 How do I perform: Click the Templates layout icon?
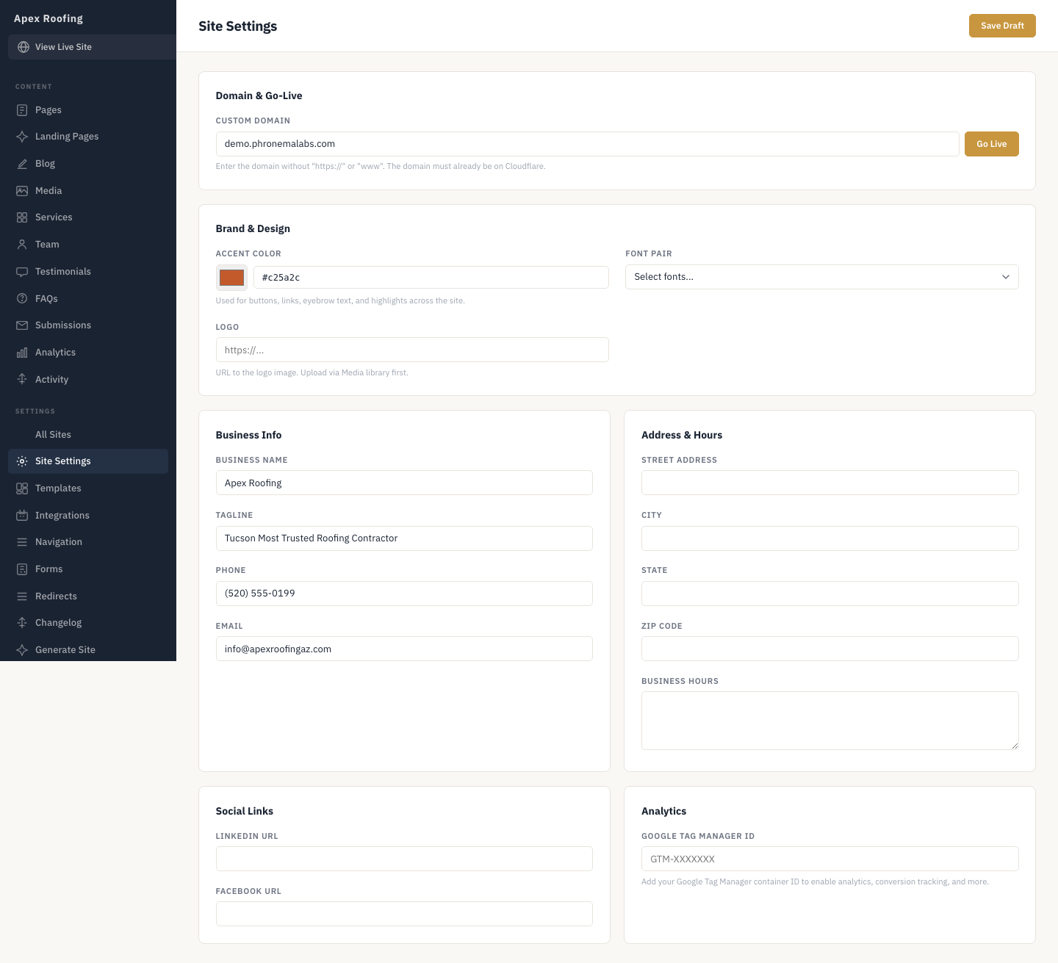[x=22, y=488]
